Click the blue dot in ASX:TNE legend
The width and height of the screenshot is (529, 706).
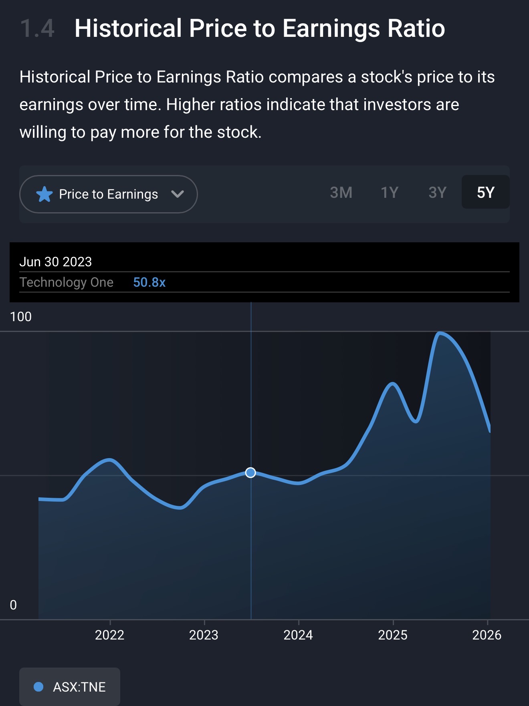(38, 687)
